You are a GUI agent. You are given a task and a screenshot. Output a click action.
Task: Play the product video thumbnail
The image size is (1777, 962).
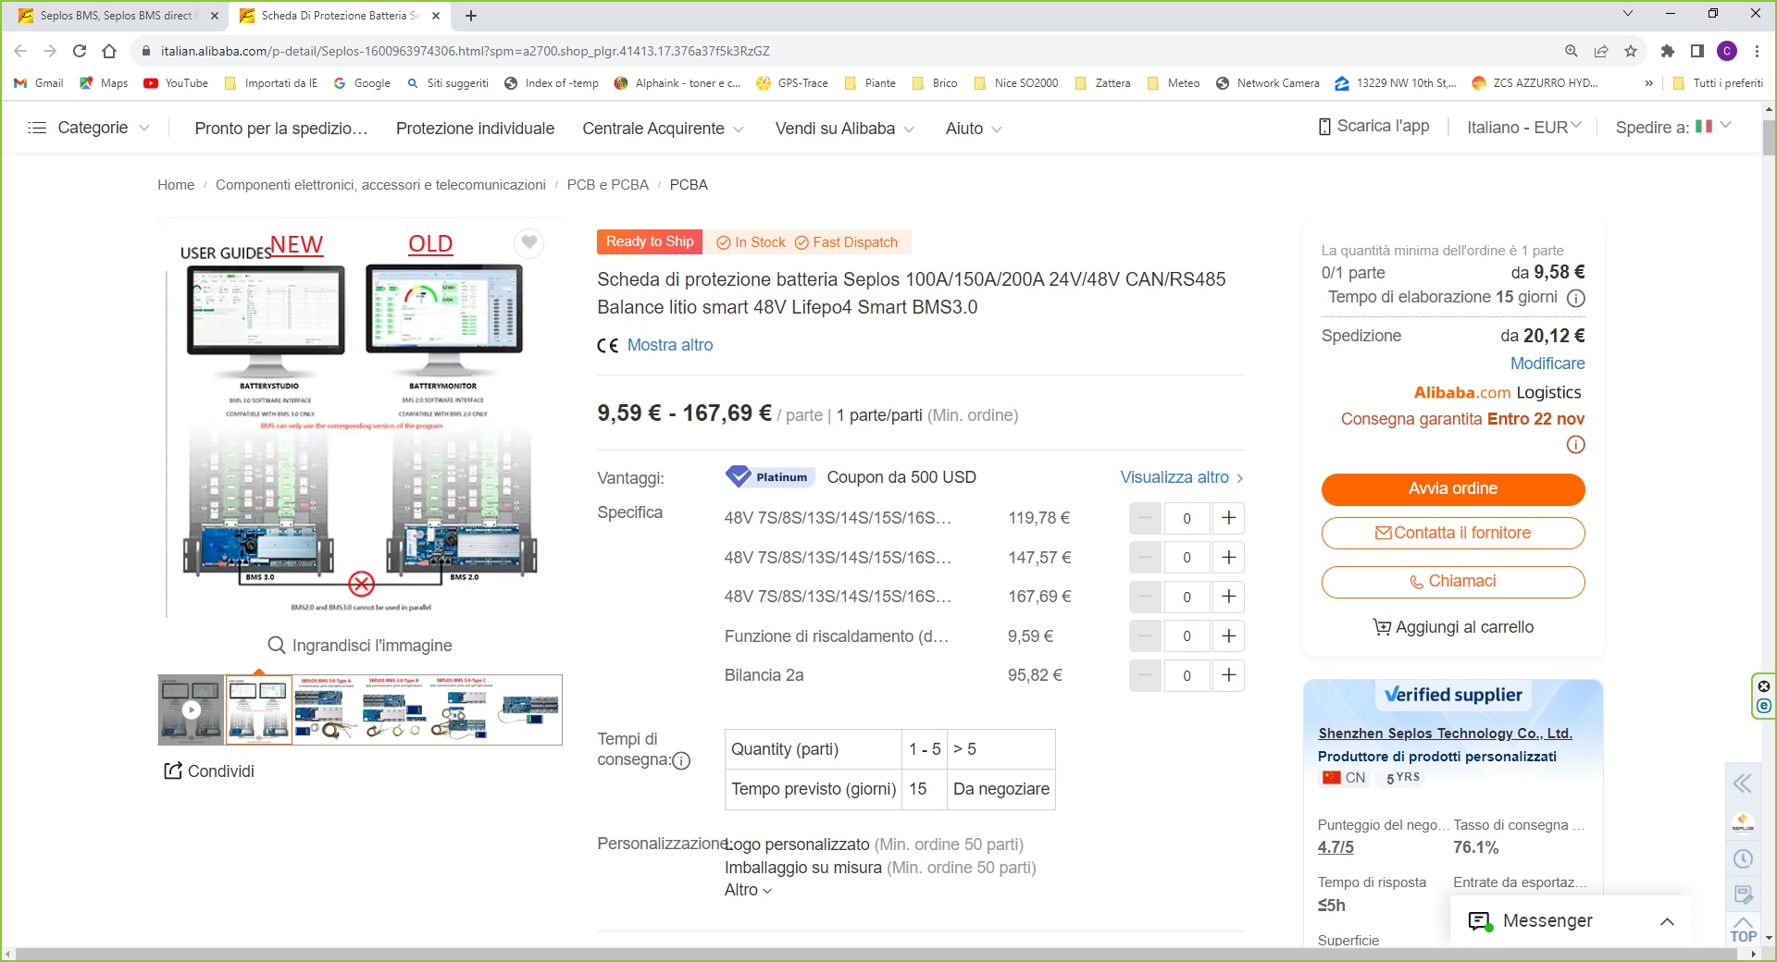coord(191,709)
